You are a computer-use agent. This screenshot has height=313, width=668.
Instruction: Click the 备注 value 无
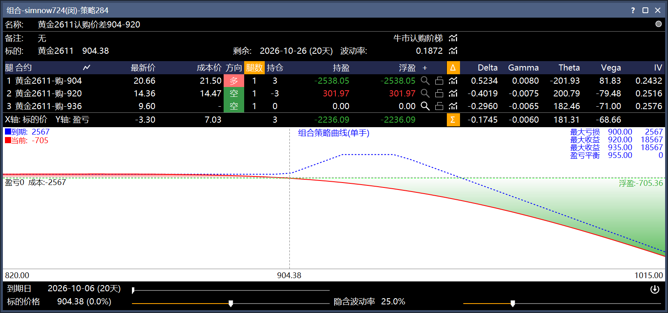coord(42,39)
